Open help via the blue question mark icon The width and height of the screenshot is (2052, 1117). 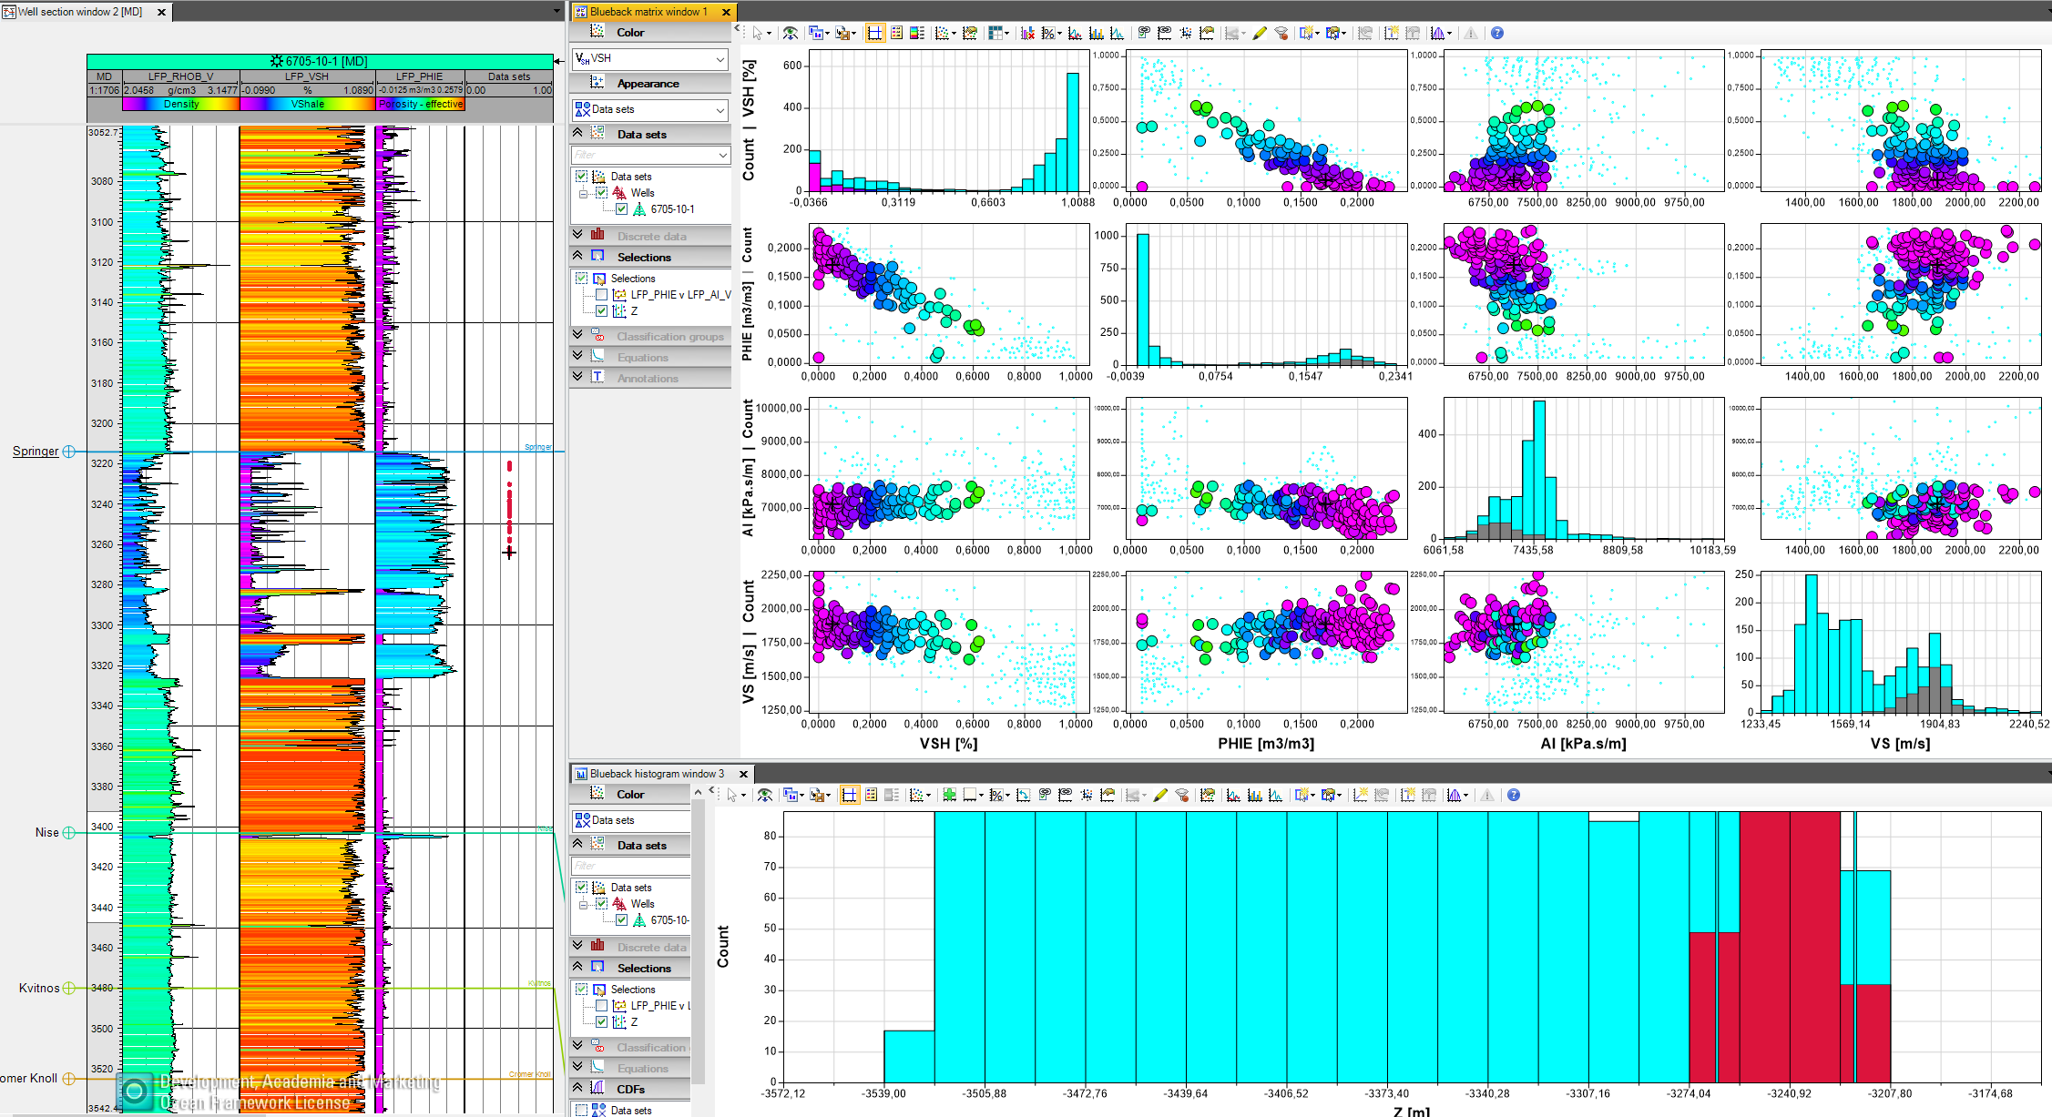[1497, 33]
